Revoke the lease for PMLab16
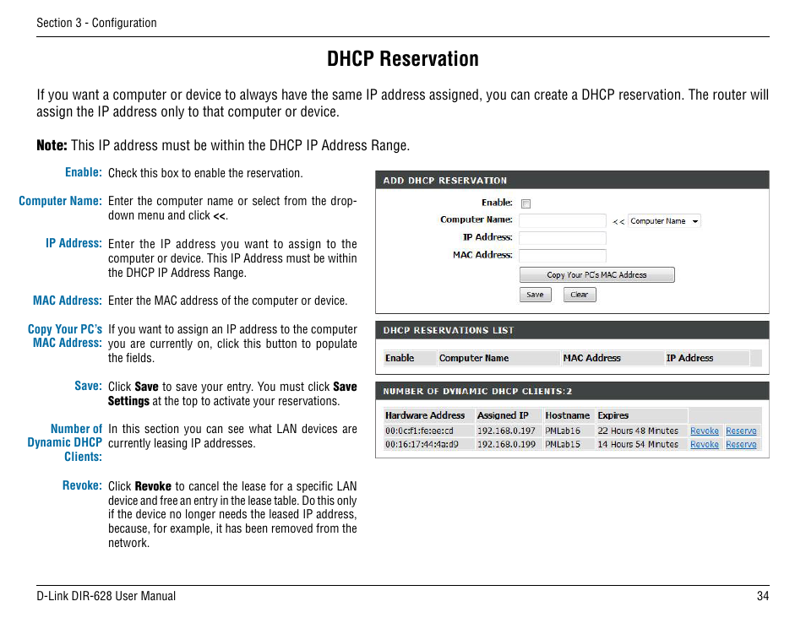Image resolution: width=806 pixels, height=623 pixels. [x=705, y=431]
